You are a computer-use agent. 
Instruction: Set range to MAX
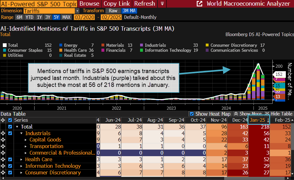[66, 17]
